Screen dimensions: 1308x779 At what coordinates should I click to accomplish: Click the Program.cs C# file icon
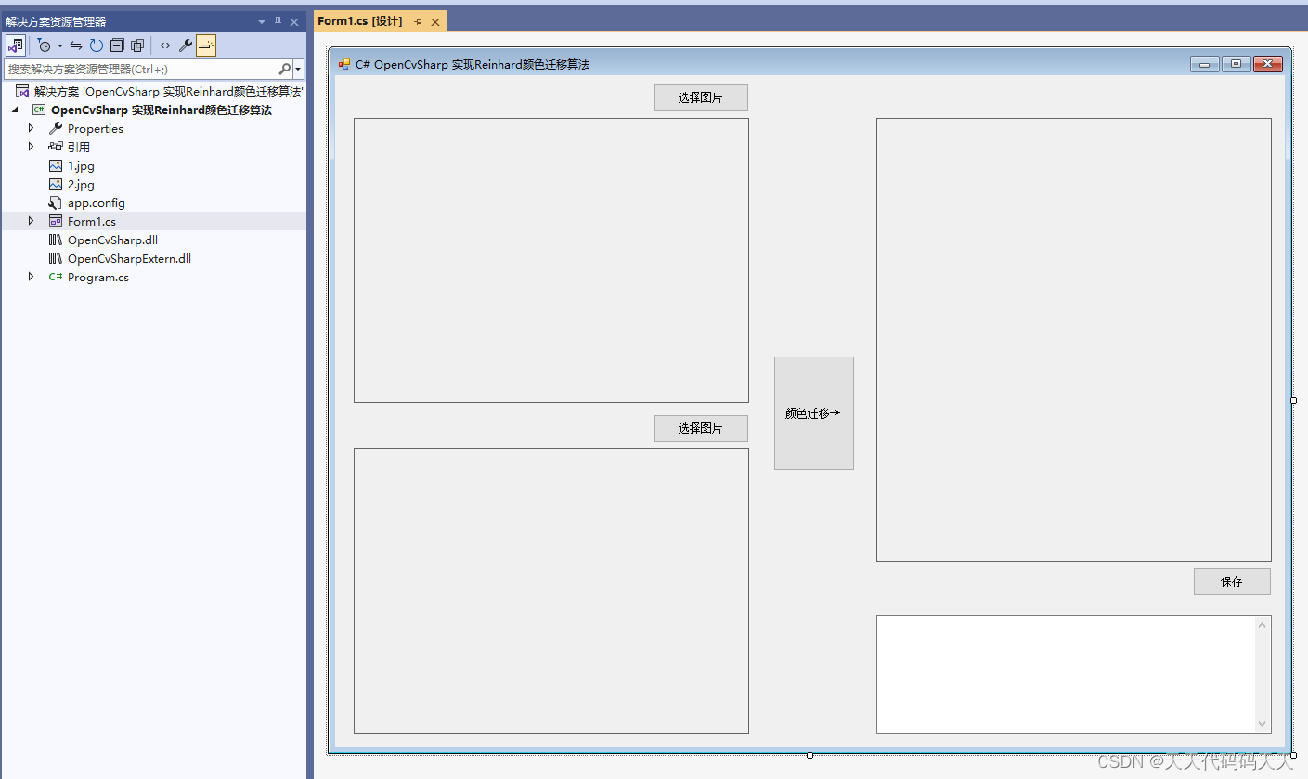[56, 277]
